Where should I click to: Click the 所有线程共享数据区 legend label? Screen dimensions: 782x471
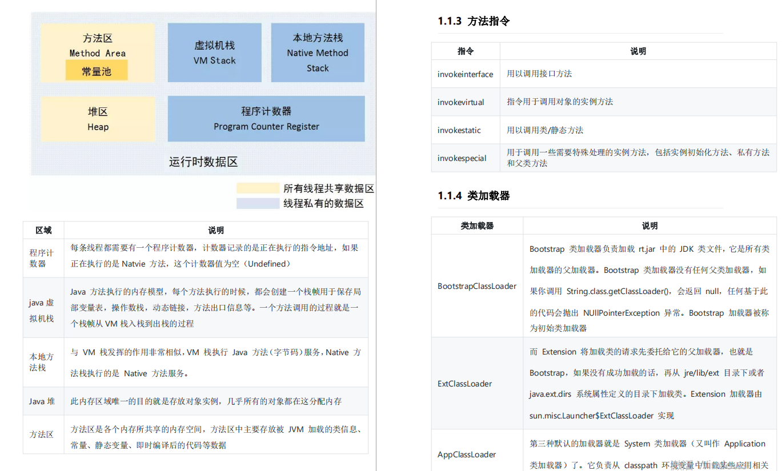pyautogui.click(x=328, y=188)
